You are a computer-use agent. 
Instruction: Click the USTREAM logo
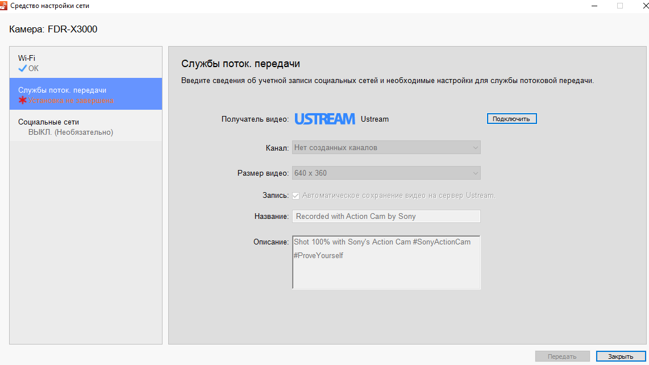pyautogui.click(x=324, y=119)
